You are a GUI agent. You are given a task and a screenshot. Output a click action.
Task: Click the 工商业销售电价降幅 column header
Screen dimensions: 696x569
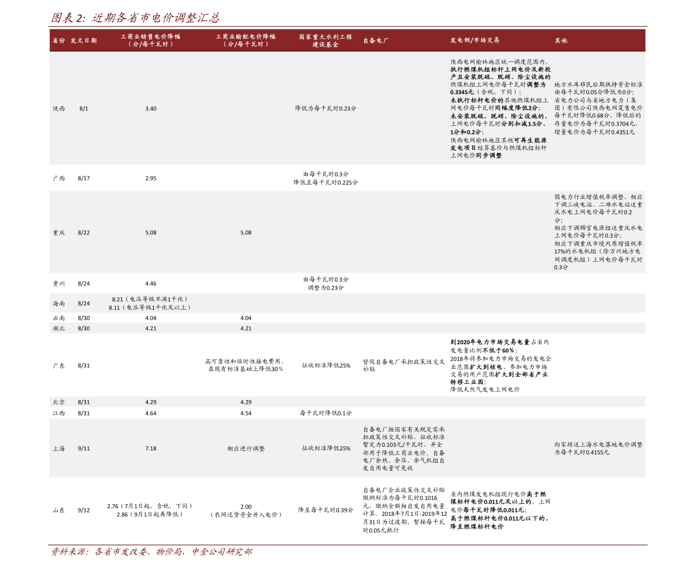click(151, 40)
